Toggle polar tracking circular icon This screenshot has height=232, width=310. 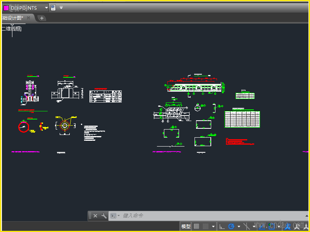click(x=231, y=226)
